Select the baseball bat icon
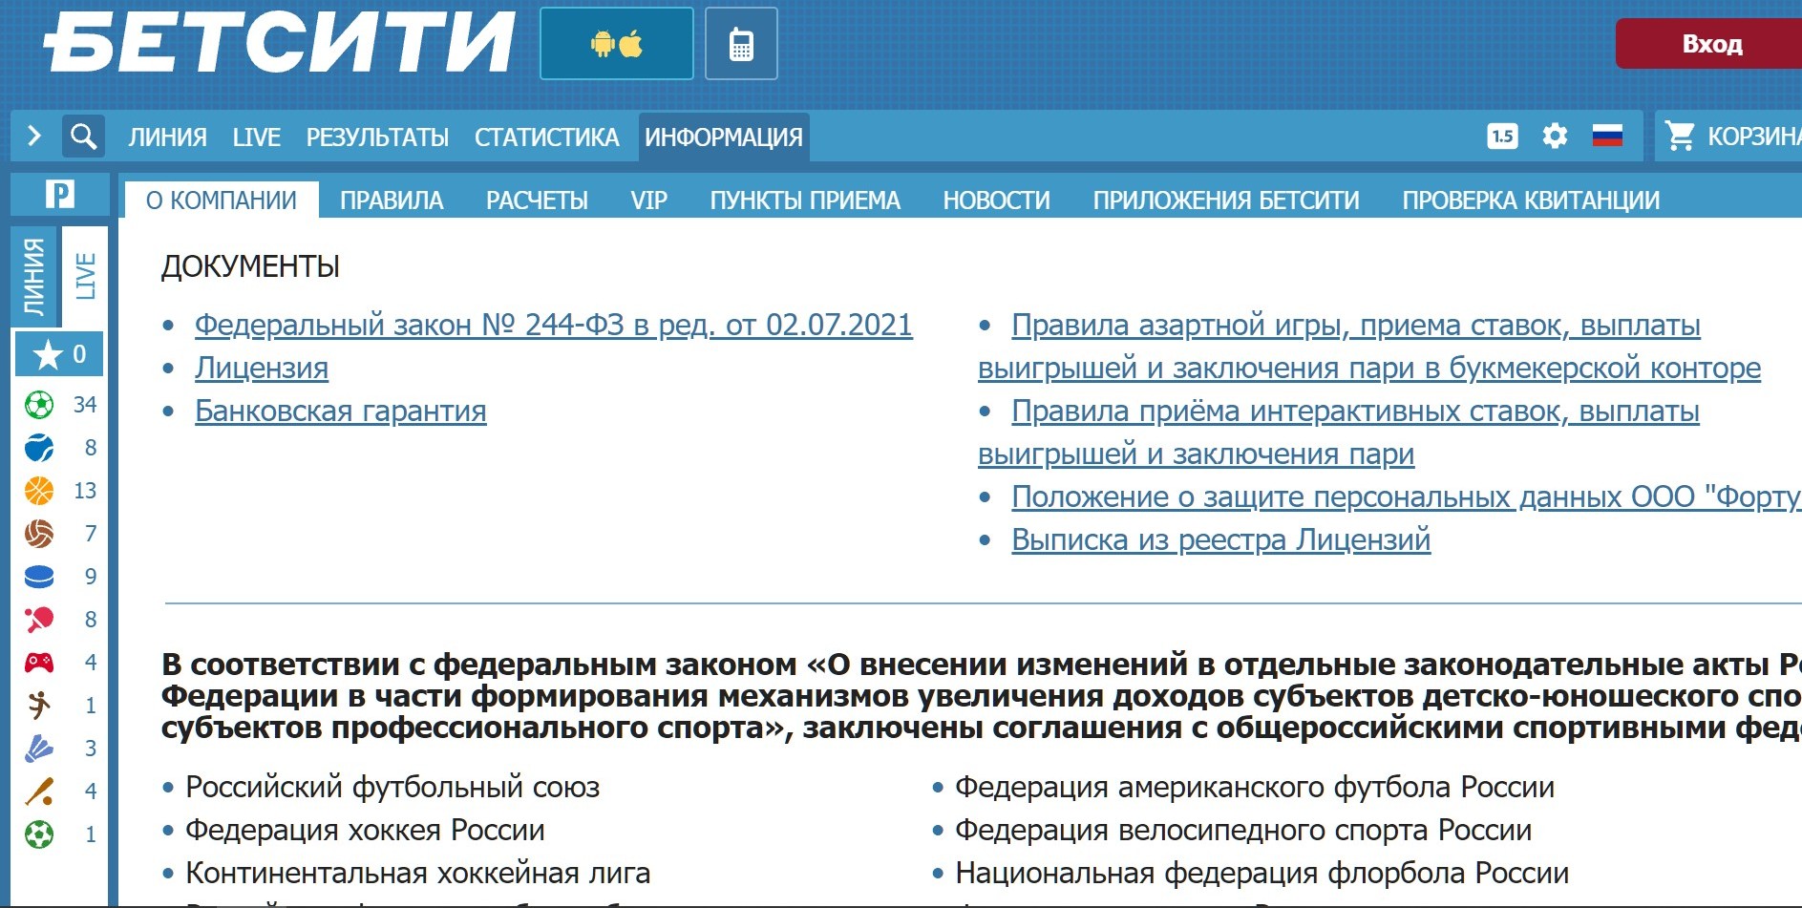The width and height of the screenshot is (1802, 908). point(39,792)
